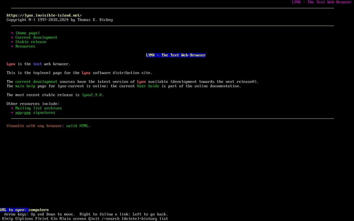
Task: Click the red Lynx link before 'is the text'
Action: pos(11,64)
